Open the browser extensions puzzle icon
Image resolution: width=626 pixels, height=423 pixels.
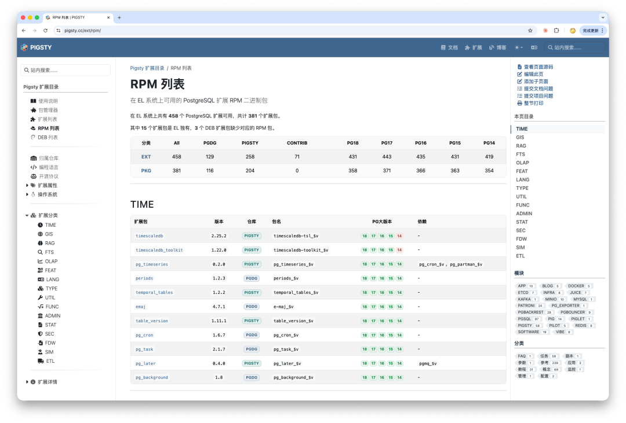point(556,30)
